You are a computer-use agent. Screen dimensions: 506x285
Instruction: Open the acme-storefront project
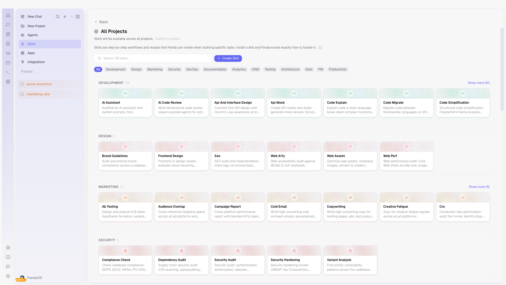[50, 84]
